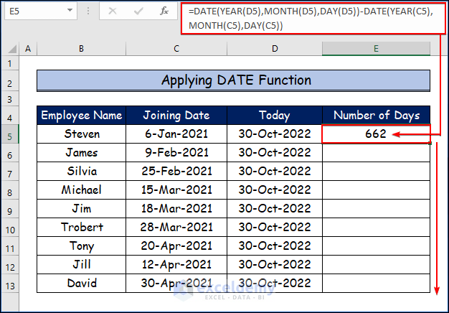Click the formula bar options dots
The width and height of the screenshot is (449, 313).
click(x=88, y=11)
